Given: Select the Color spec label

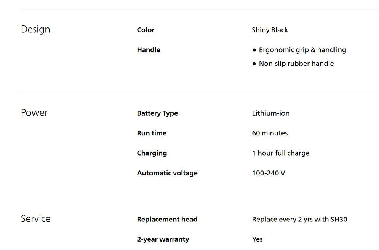Looking at the screenshot, I should tap(146, 30).
